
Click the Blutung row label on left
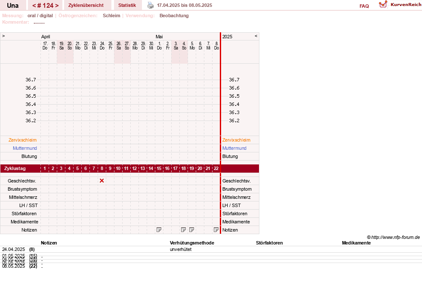[x=29, y=156]
